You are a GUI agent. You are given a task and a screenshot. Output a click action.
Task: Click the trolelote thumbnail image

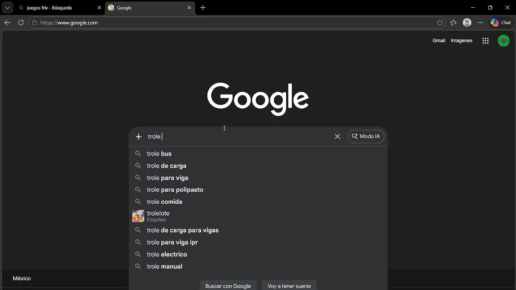tap(138, 216)
